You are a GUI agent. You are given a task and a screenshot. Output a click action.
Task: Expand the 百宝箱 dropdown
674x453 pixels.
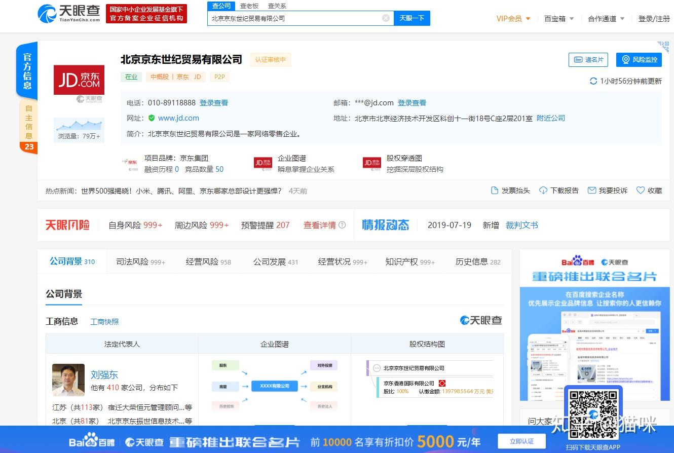559,19
